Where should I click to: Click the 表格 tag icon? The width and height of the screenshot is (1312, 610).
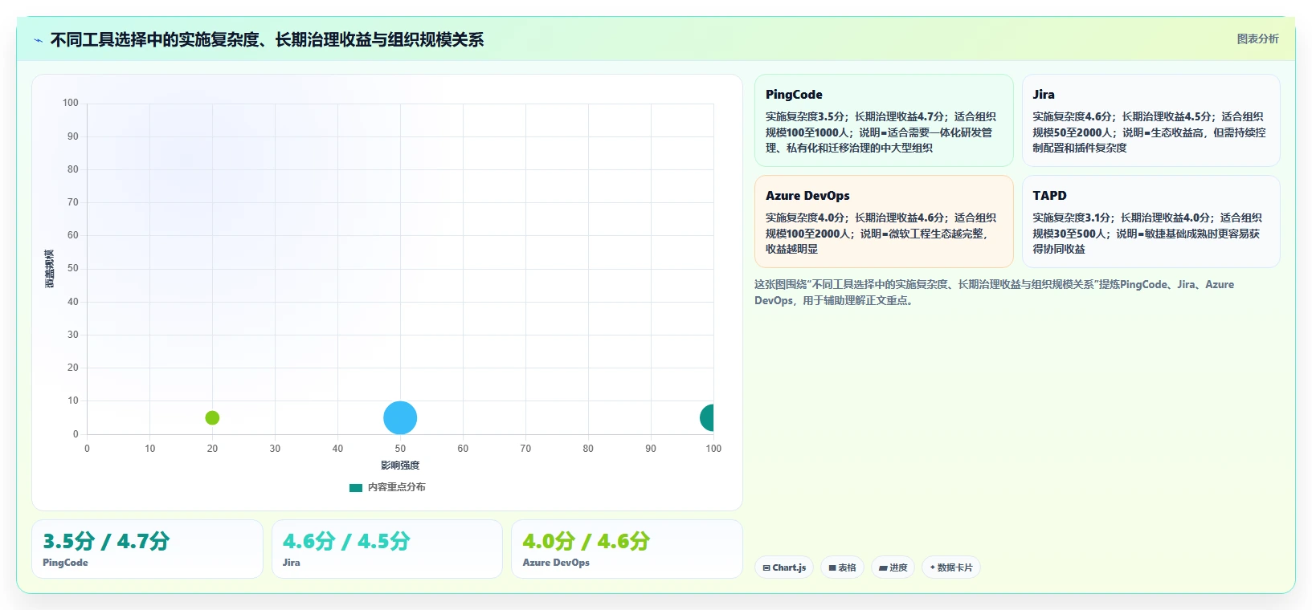pyautogui.click(x=832, y=567)
